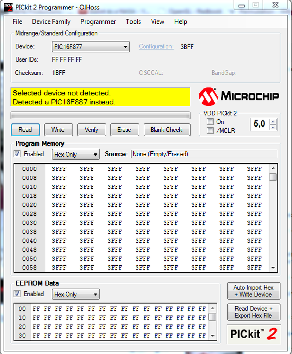292x354 pixels.
Task: Click the configuration word 3BFF
Action: (187, 47)
